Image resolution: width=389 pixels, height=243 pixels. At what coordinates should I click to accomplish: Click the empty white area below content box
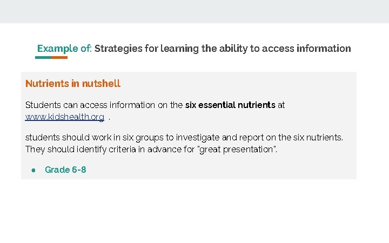[194, 211]
